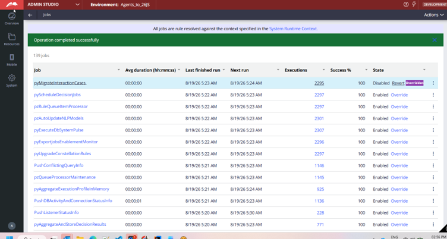
Task: Click the 139 jobs count text
Action: click(42, 56)
